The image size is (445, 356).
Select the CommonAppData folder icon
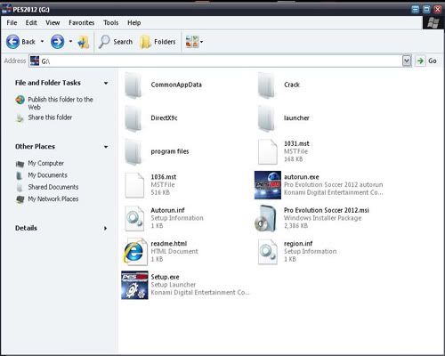point(133,85)
